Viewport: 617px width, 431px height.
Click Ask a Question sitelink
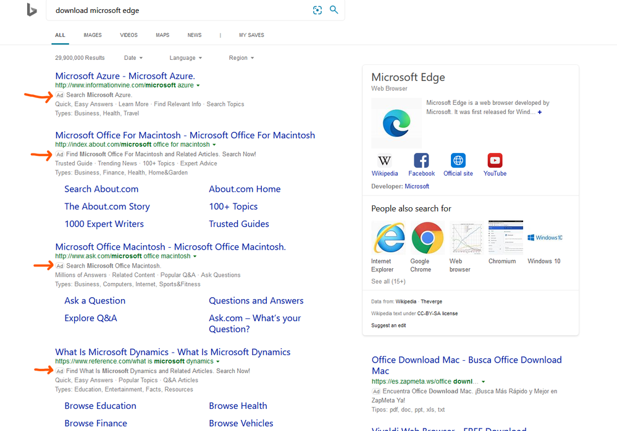pyautogui.click(x=95, y=300)
